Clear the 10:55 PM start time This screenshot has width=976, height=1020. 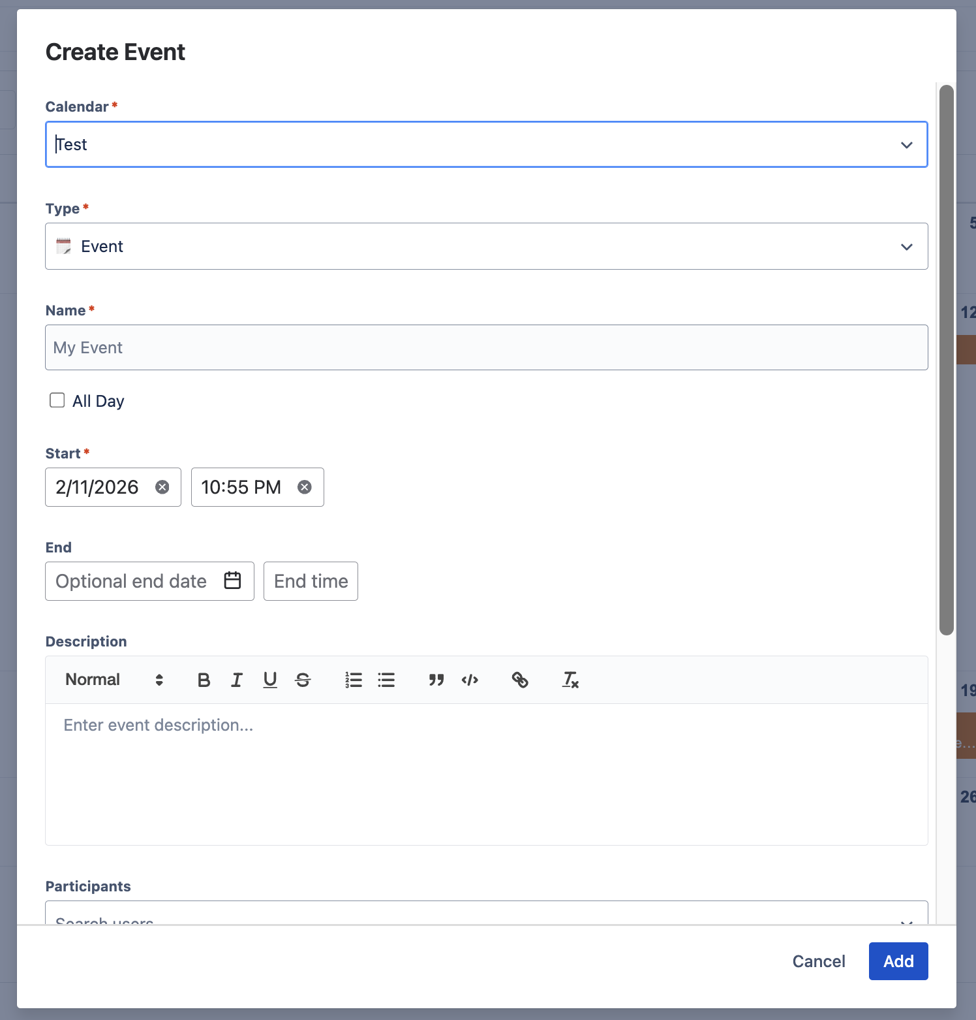tap(304, 486)
